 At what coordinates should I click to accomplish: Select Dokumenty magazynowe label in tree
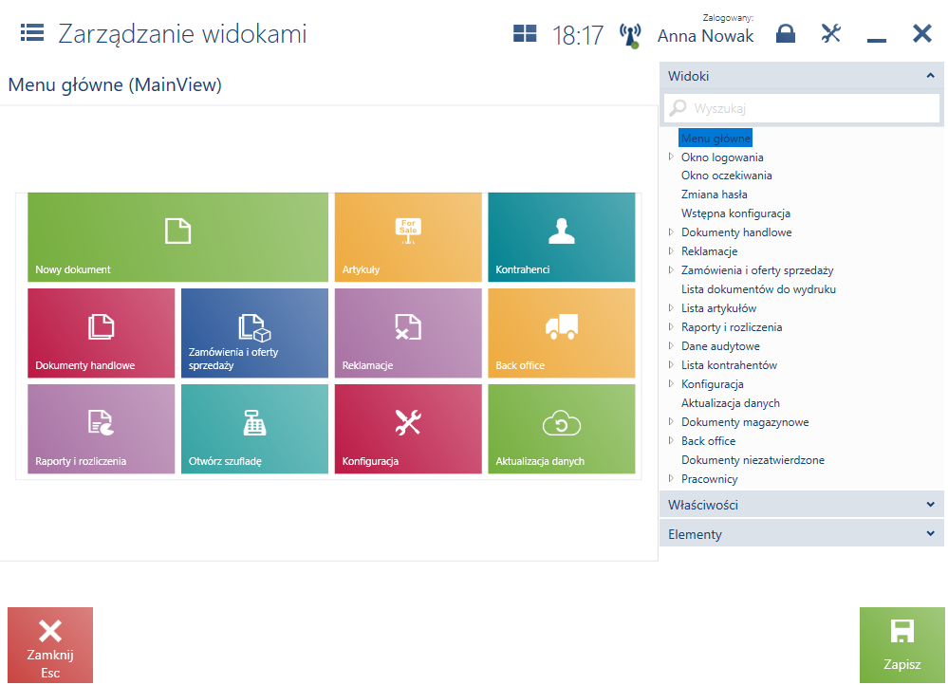[x=745, y=422]
